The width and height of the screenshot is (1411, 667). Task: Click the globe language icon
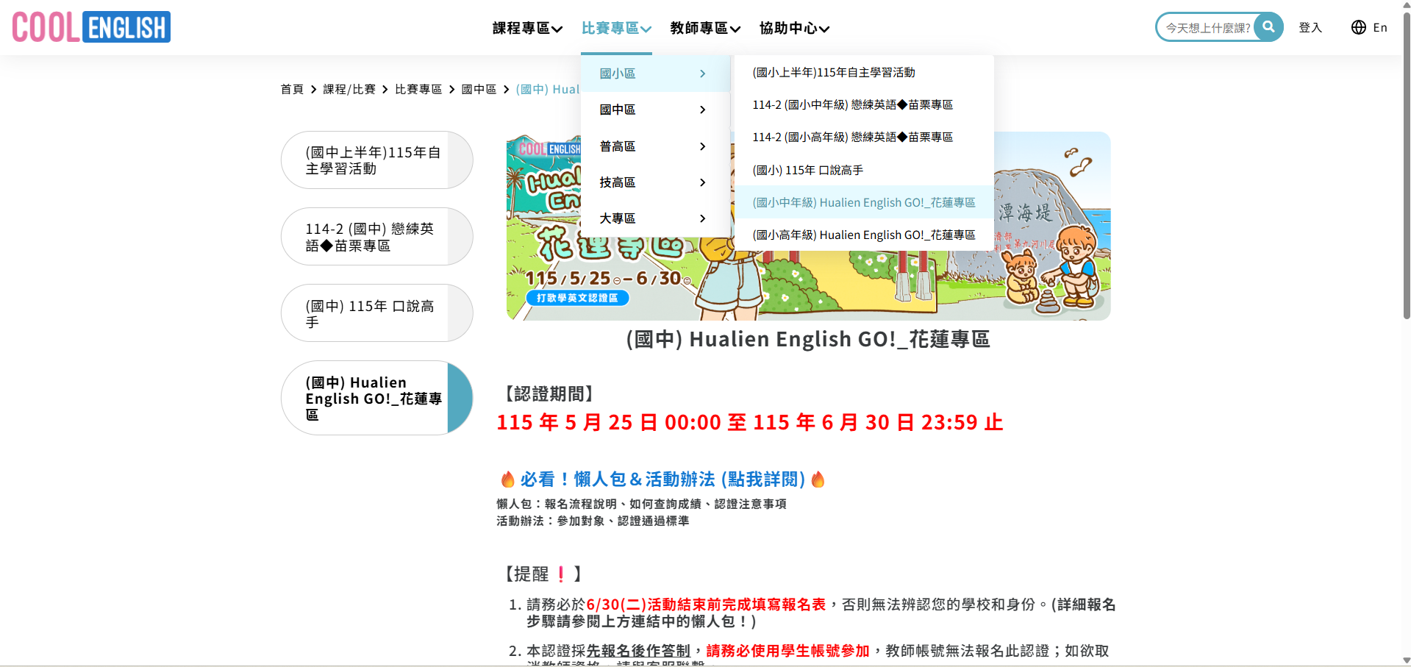(1359, 27)
